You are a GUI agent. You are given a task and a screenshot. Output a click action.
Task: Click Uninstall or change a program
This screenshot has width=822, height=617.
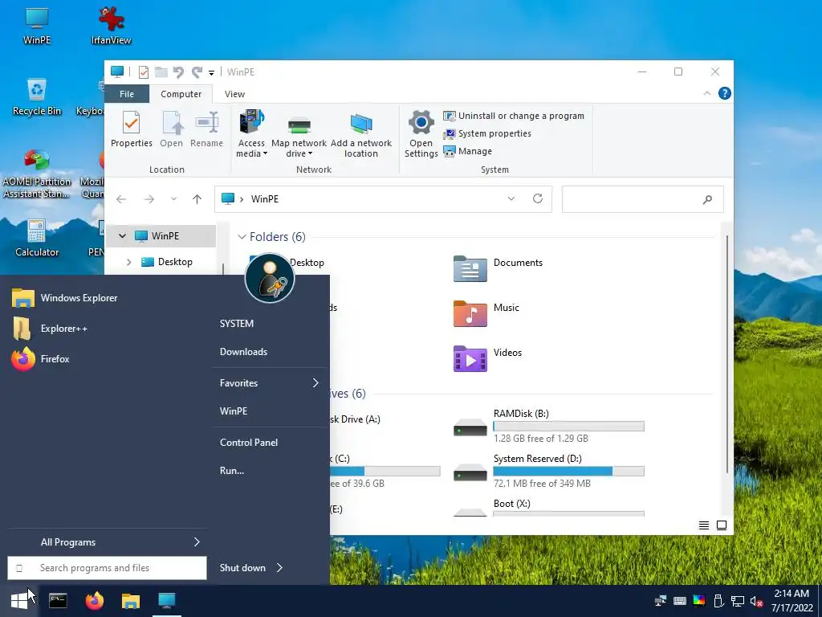coord(514,116)
